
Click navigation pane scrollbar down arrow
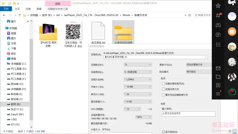click(32, 127)
